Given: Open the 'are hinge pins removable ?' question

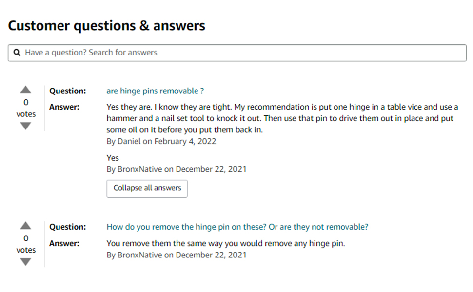Looking at the screenshot, I should [155, 91].
